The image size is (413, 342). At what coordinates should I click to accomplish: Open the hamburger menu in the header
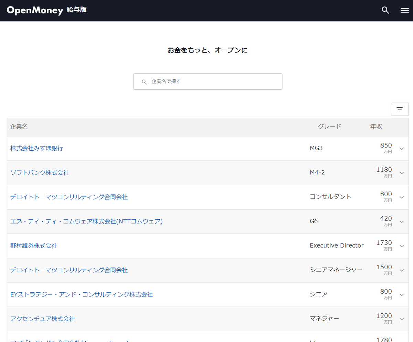[405, 10]
